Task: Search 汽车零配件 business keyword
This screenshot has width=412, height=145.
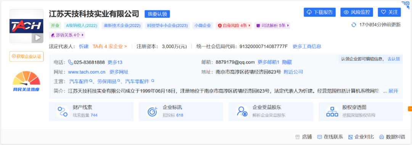Action: [137, 81]
